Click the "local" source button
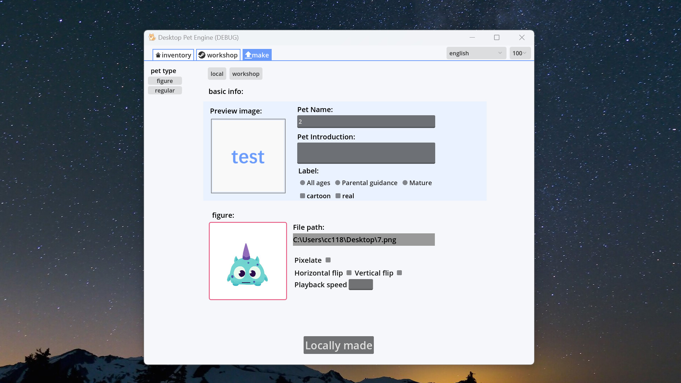 pyautogui.click(x=217, y=73)
